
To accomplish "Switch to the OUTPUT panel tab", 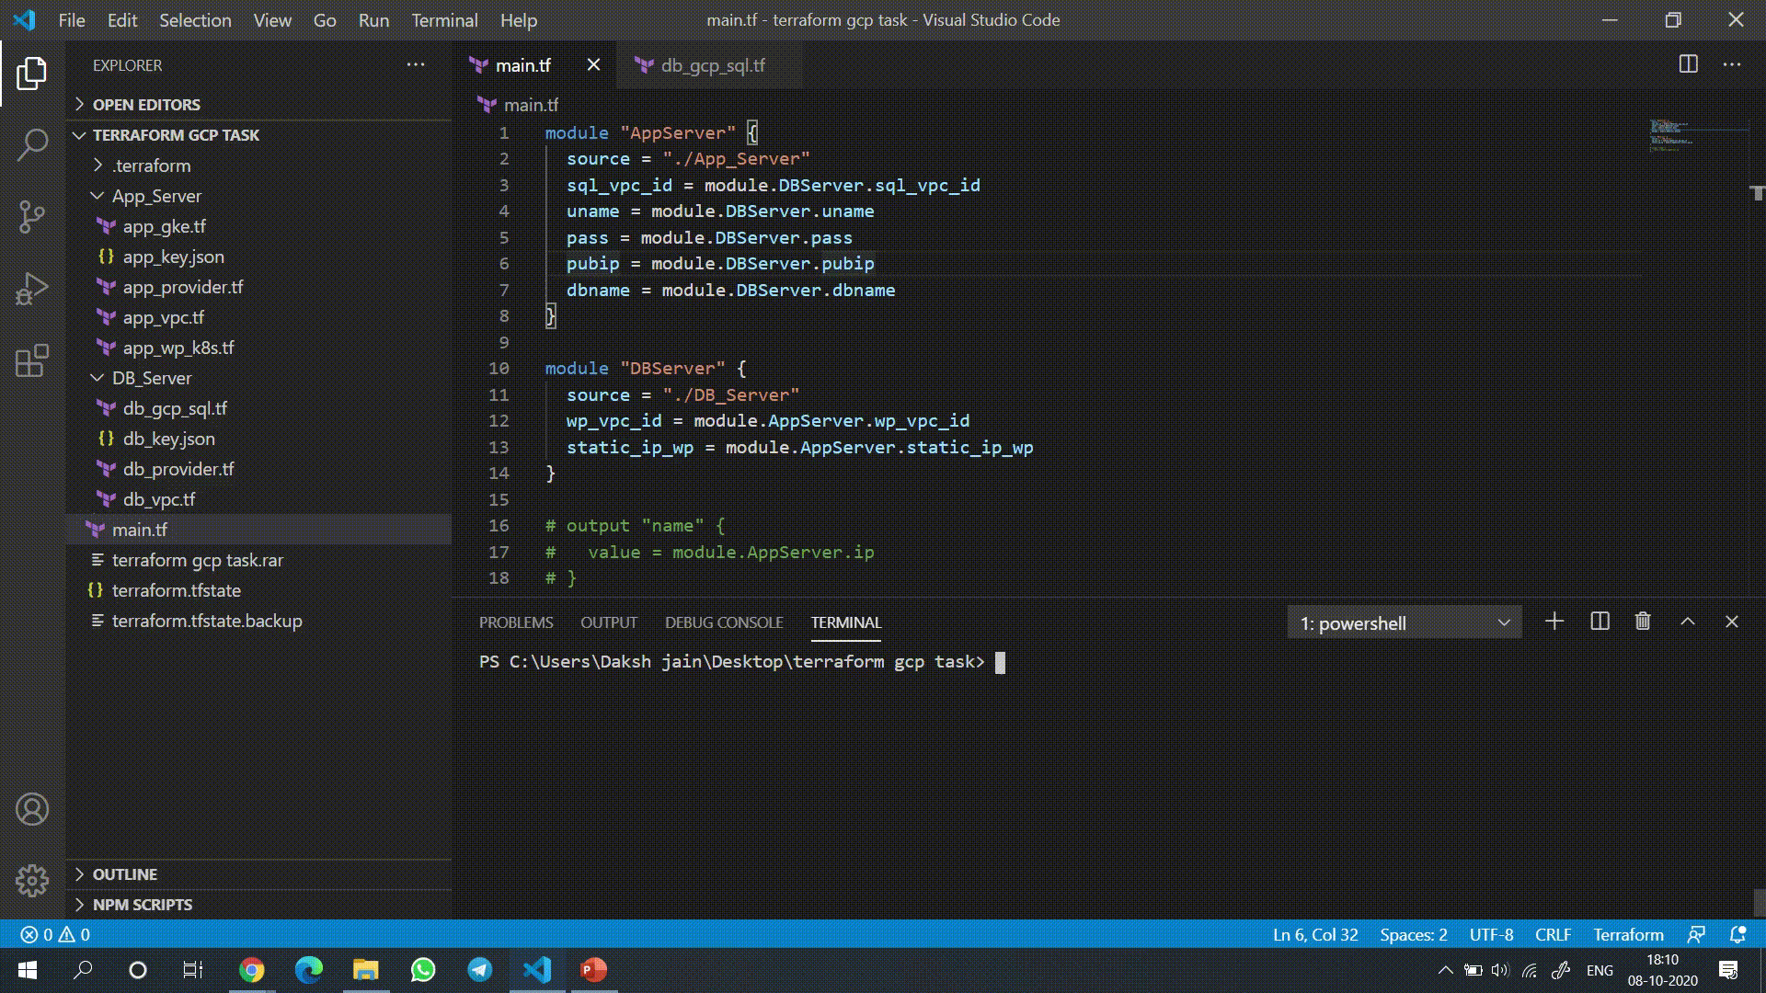I will pos(608,622).
